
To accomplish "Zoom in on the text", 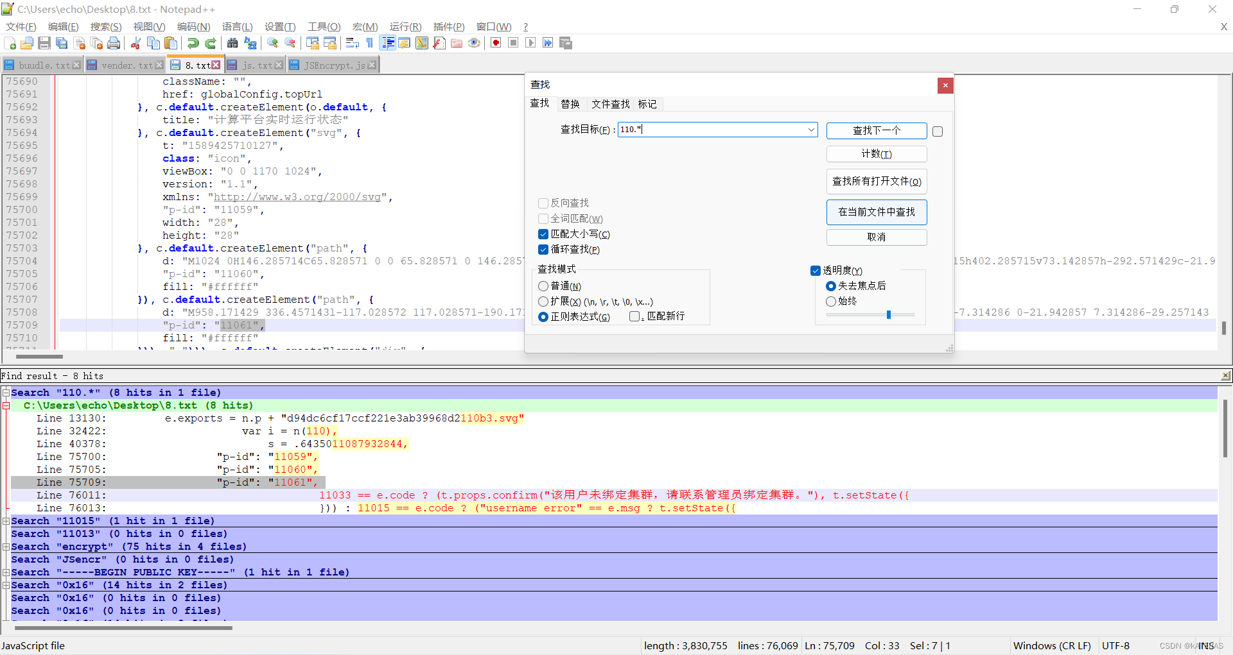I will 273,43.
